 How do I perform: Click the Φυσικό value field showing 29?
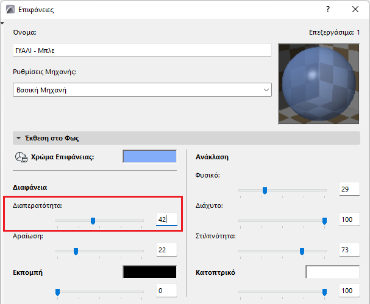pos(349,189)
